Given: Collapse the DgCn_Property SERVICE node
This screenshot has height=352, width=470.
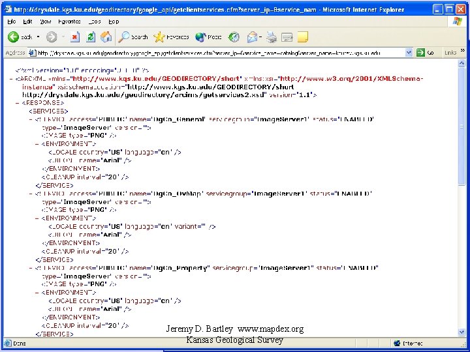Looking at the screenshot, I should [x=31, y=268].
